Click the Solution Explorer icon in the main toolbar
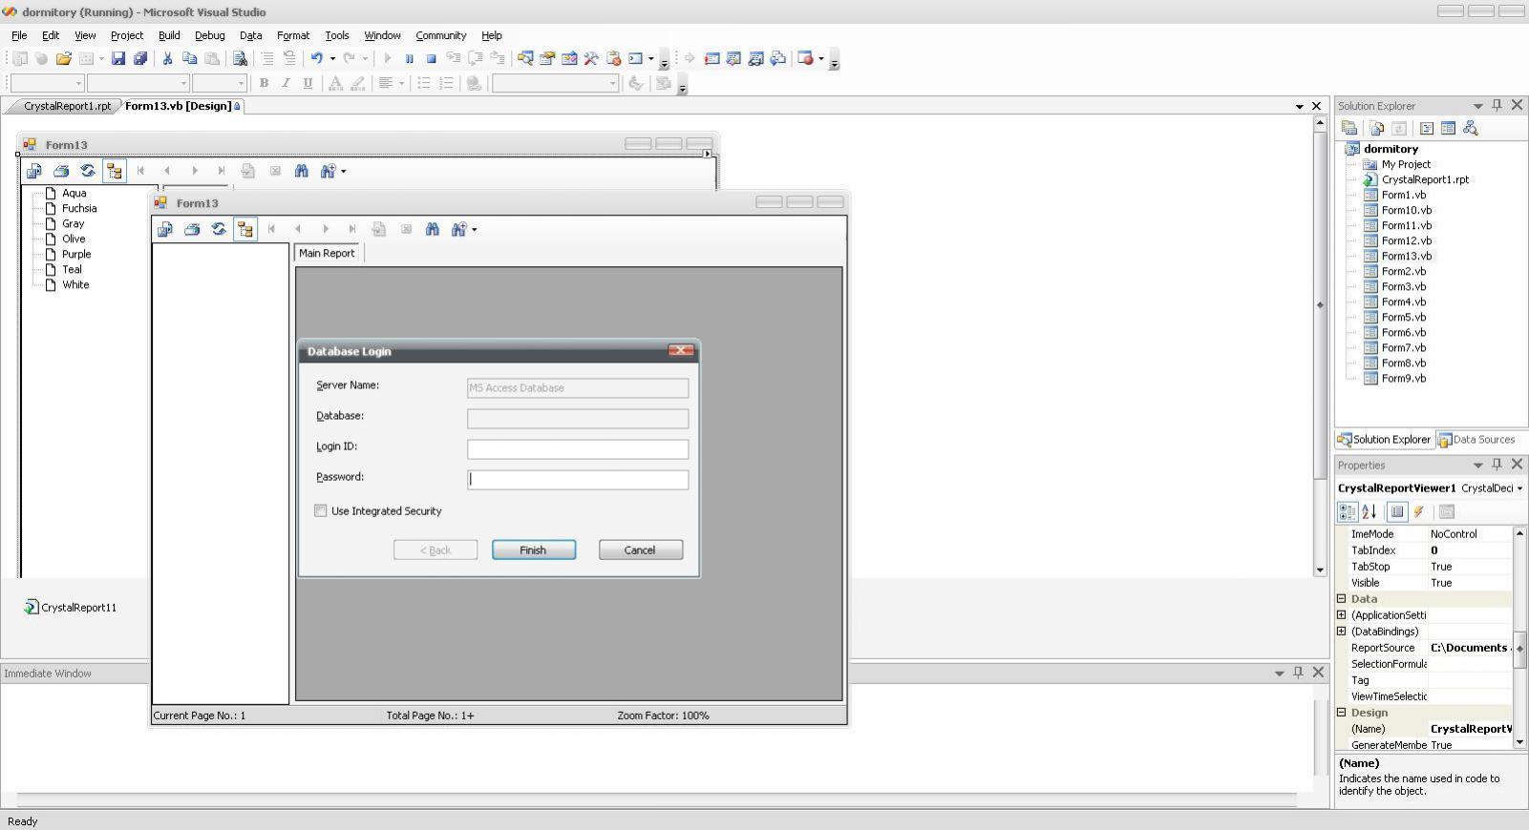This screenshot has height=830, width=1529. click(525, 58)
